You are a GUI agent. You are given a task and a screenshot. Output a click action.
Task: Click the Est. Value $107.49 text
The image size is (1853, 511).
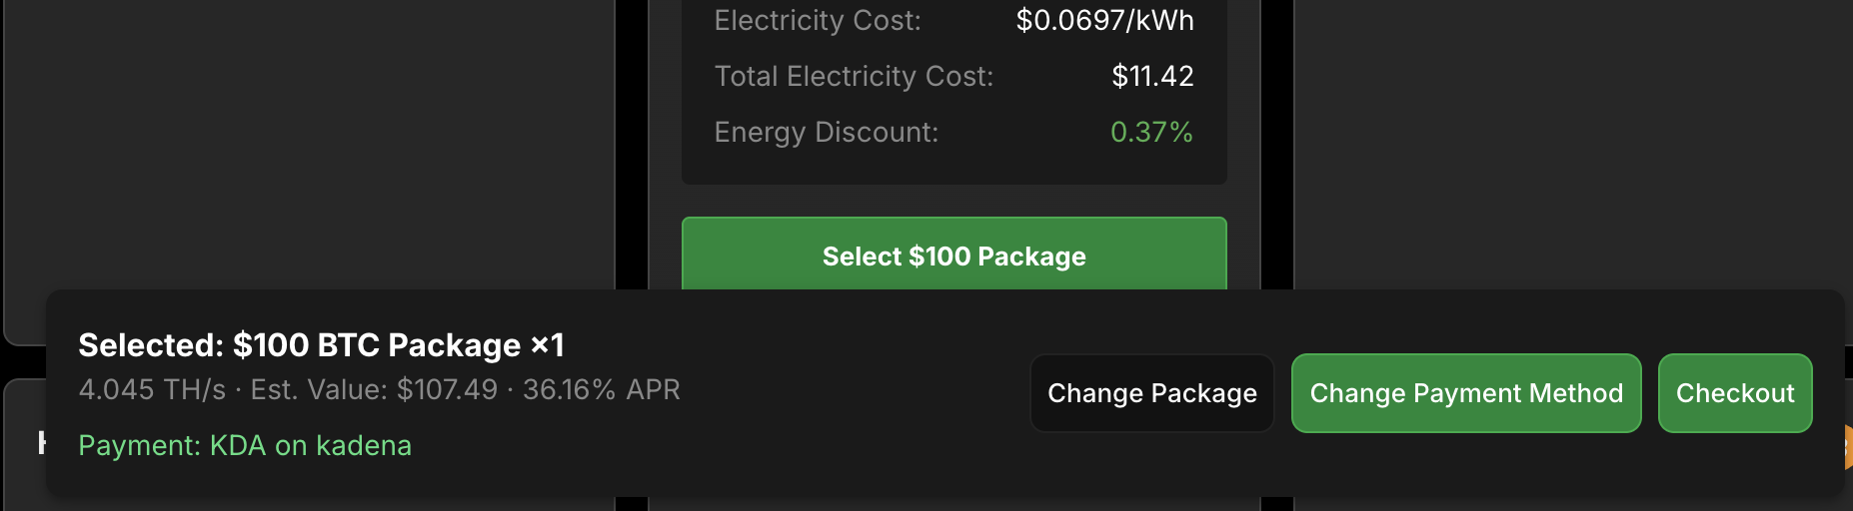tap(374, 389)
